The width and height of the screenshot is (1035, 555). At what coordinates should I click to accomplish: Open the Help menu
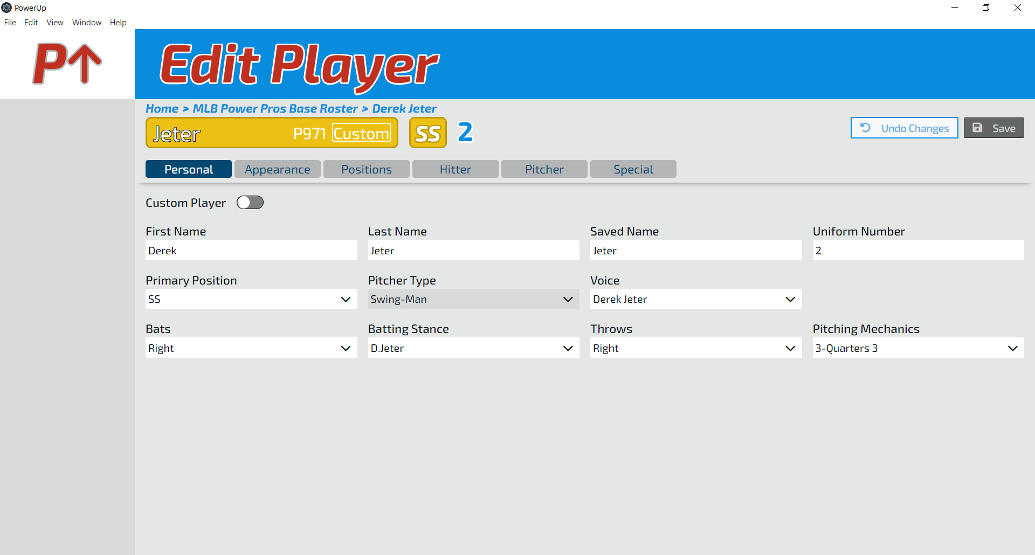118,23
